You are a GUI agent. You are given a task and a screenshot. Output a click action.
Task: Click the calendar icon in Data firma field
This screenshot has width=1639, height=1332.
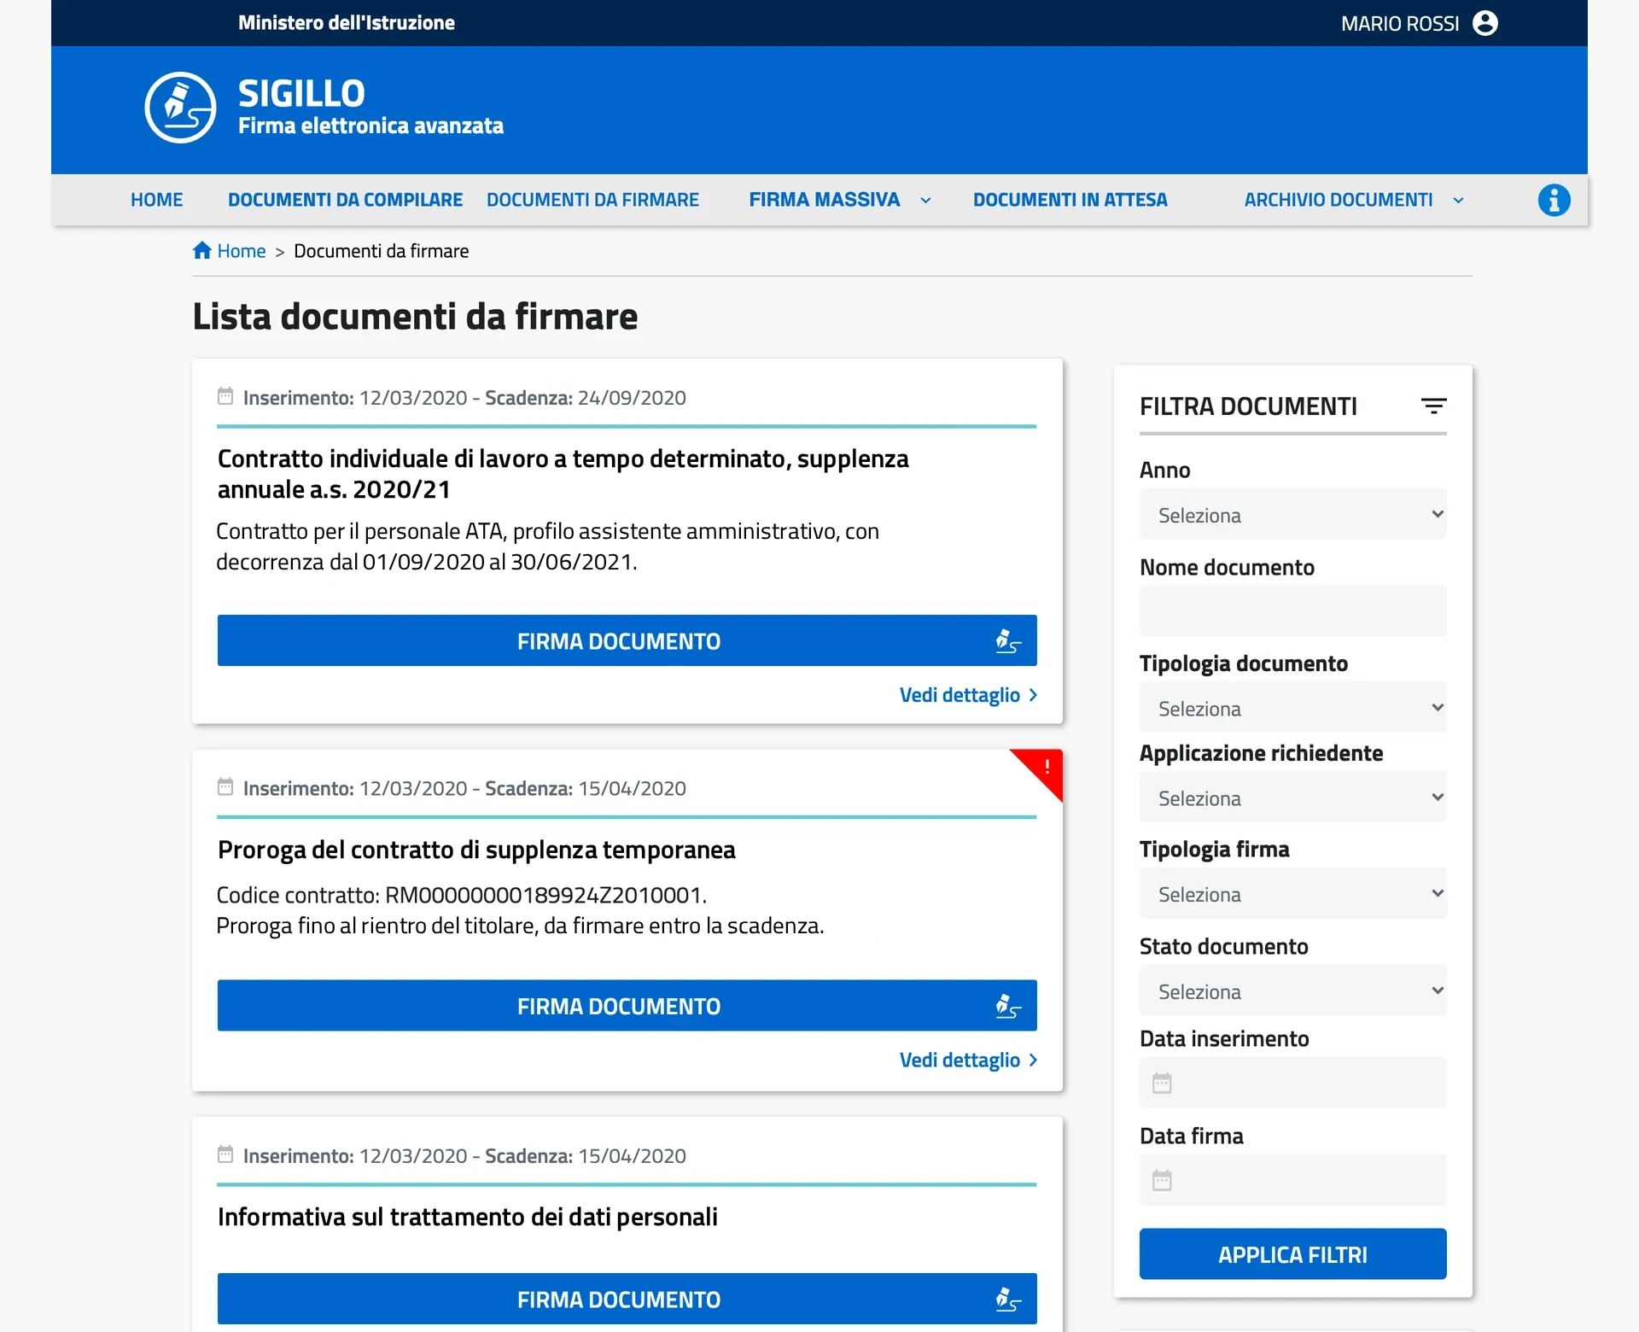[1162, 1181]
